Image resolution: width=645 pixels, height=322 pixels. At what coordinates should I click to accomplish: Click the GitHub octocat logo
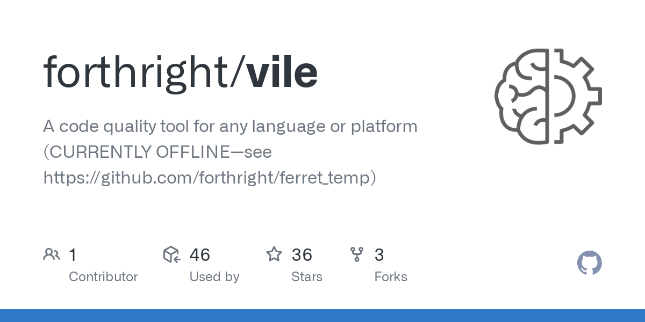coord(589,263)
